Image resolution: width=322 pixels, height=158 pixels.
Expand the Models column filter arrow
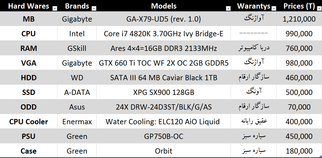[x=228, y=9]
